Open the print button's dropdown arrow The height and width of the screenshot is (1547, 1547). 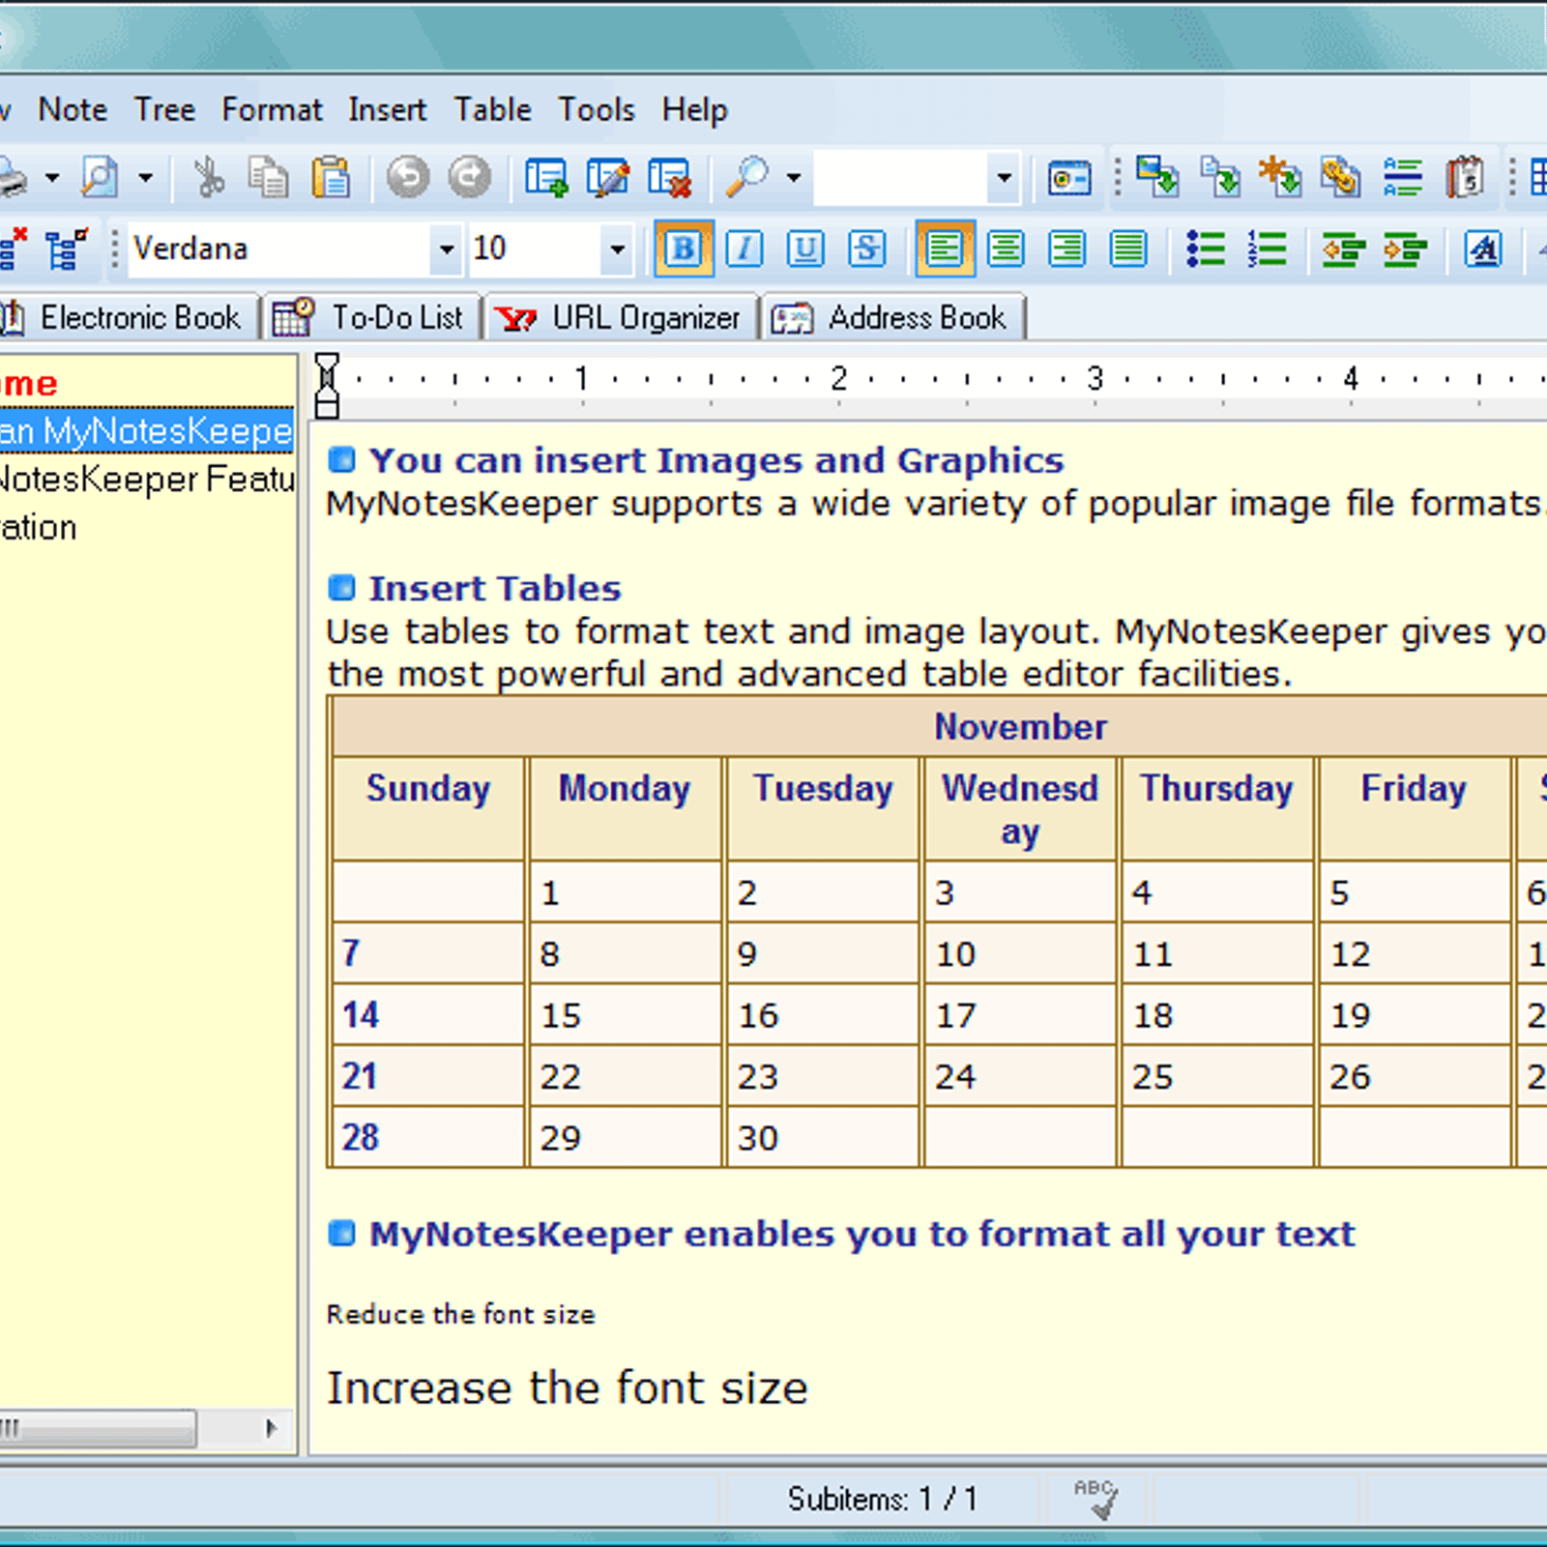point(52,178)
